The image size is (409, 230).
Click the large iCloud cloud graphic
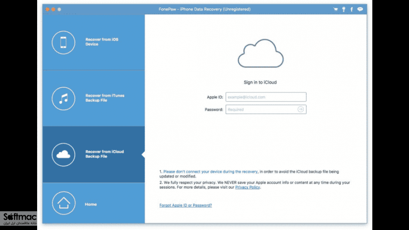261,53
